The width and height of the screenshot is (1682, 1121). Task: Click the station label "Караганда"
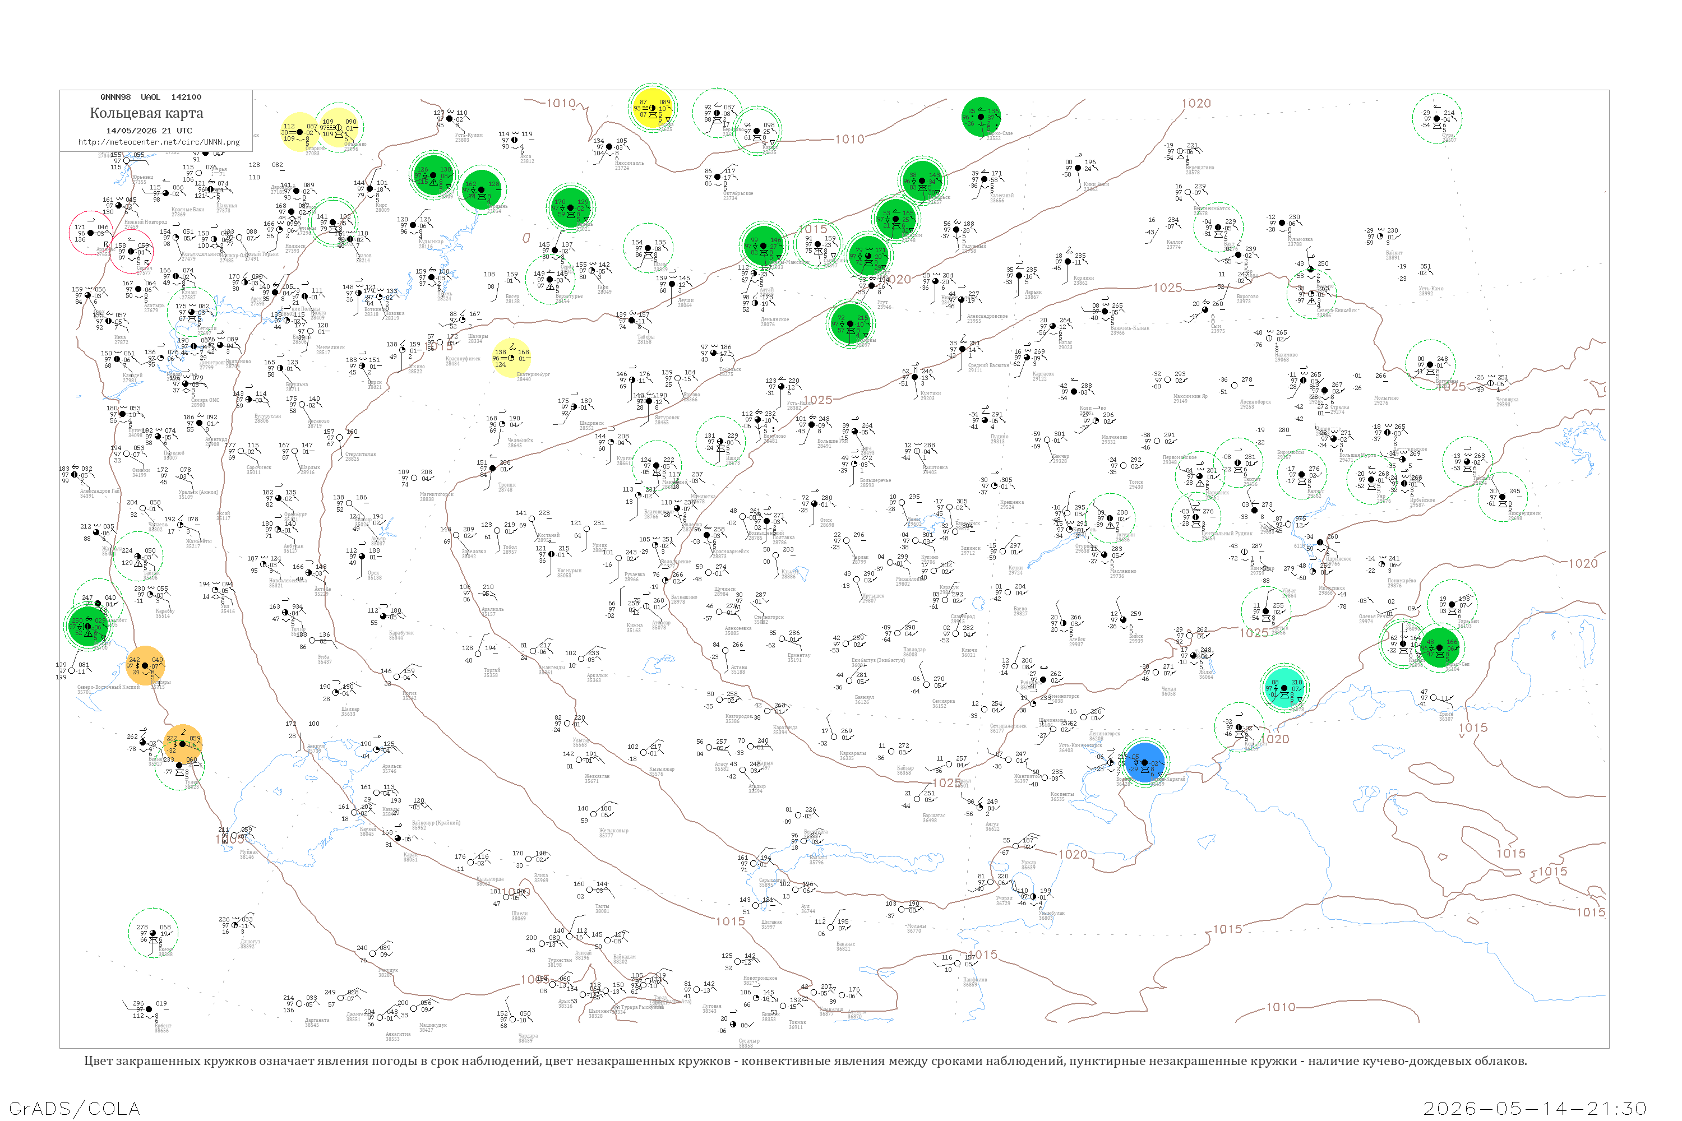click(784, 728)
